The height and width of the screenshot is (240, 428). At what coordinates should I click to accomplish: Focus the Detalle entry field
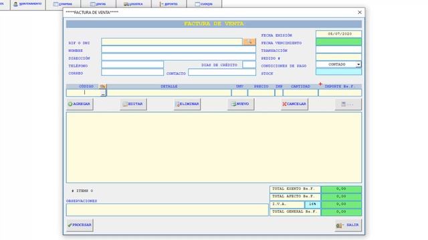point(169,93)
